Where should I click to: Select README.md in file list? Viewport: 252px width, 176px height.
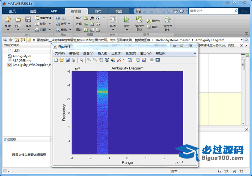[x=22, y=60]
